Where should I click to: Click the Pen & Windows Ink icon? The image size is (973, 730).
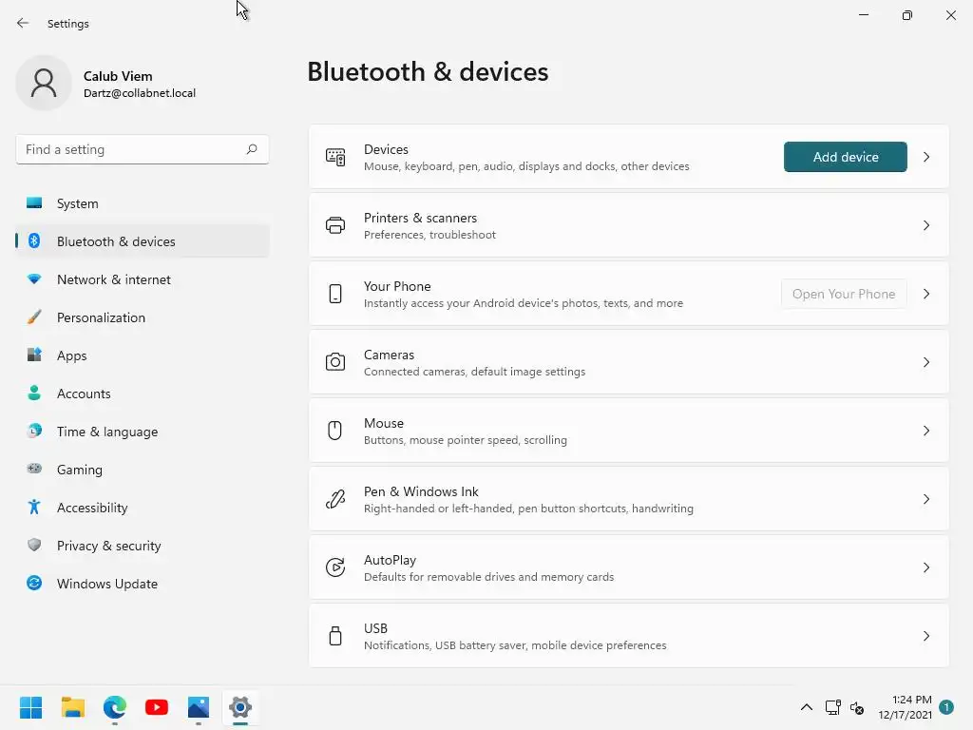[335, 499]
